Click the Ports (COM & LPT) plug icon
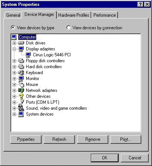 pyautogui.click(x=21, y=102)
